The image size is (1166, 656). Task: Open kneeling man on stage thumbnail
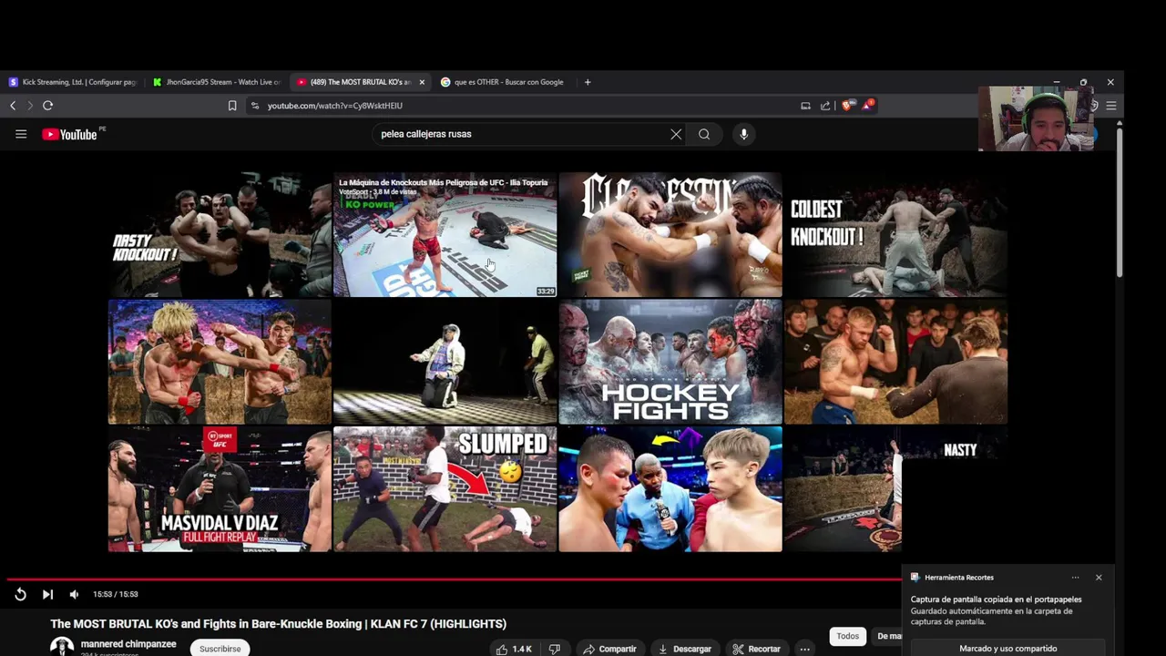(x=445, y=362)
